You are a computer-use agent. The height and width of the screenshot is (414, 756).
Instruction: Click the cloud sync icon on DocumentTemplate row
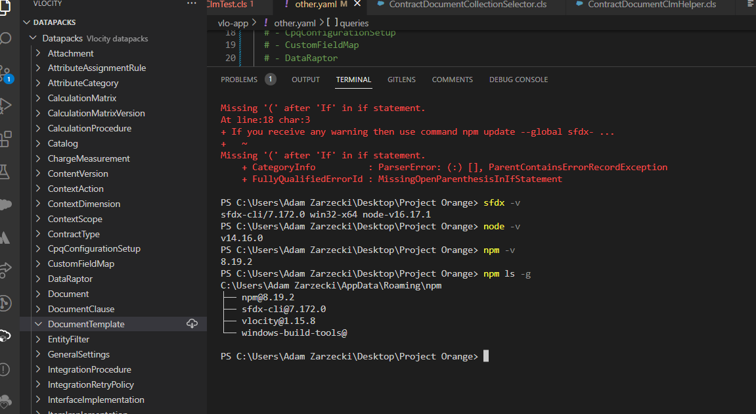tap(192, 323)
